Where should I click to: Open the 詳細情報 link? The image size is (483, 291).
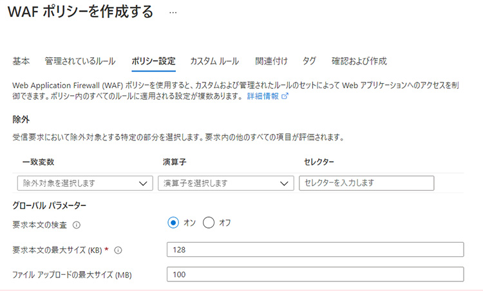click(x=263, y=96)
